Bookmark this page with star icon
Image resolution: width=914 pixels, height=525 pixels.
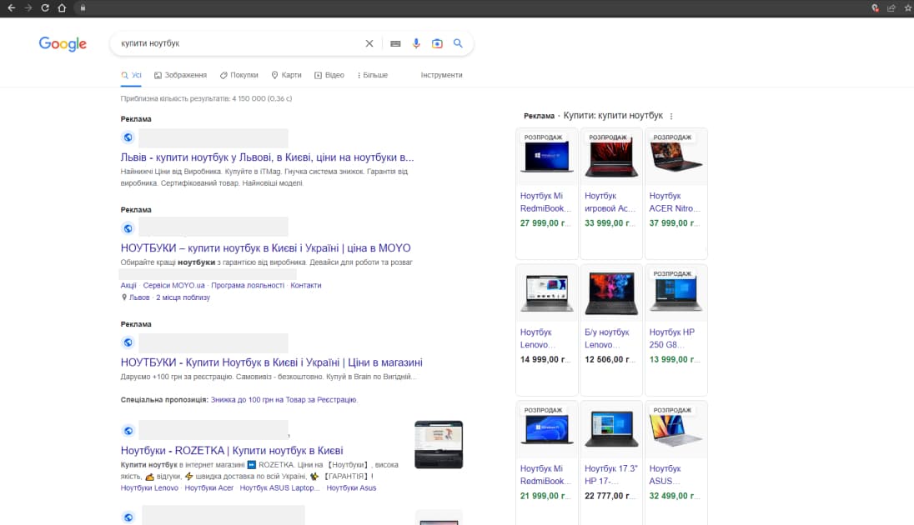pos(906,7)
